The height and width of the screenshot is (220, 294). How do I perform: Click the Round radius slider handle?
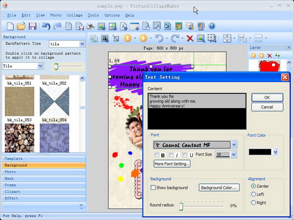click(181, 206)
